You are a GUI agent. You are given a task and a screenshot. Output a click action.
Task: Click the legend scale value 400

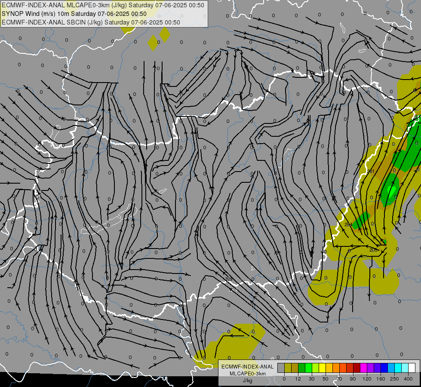[x=408, y=379]
